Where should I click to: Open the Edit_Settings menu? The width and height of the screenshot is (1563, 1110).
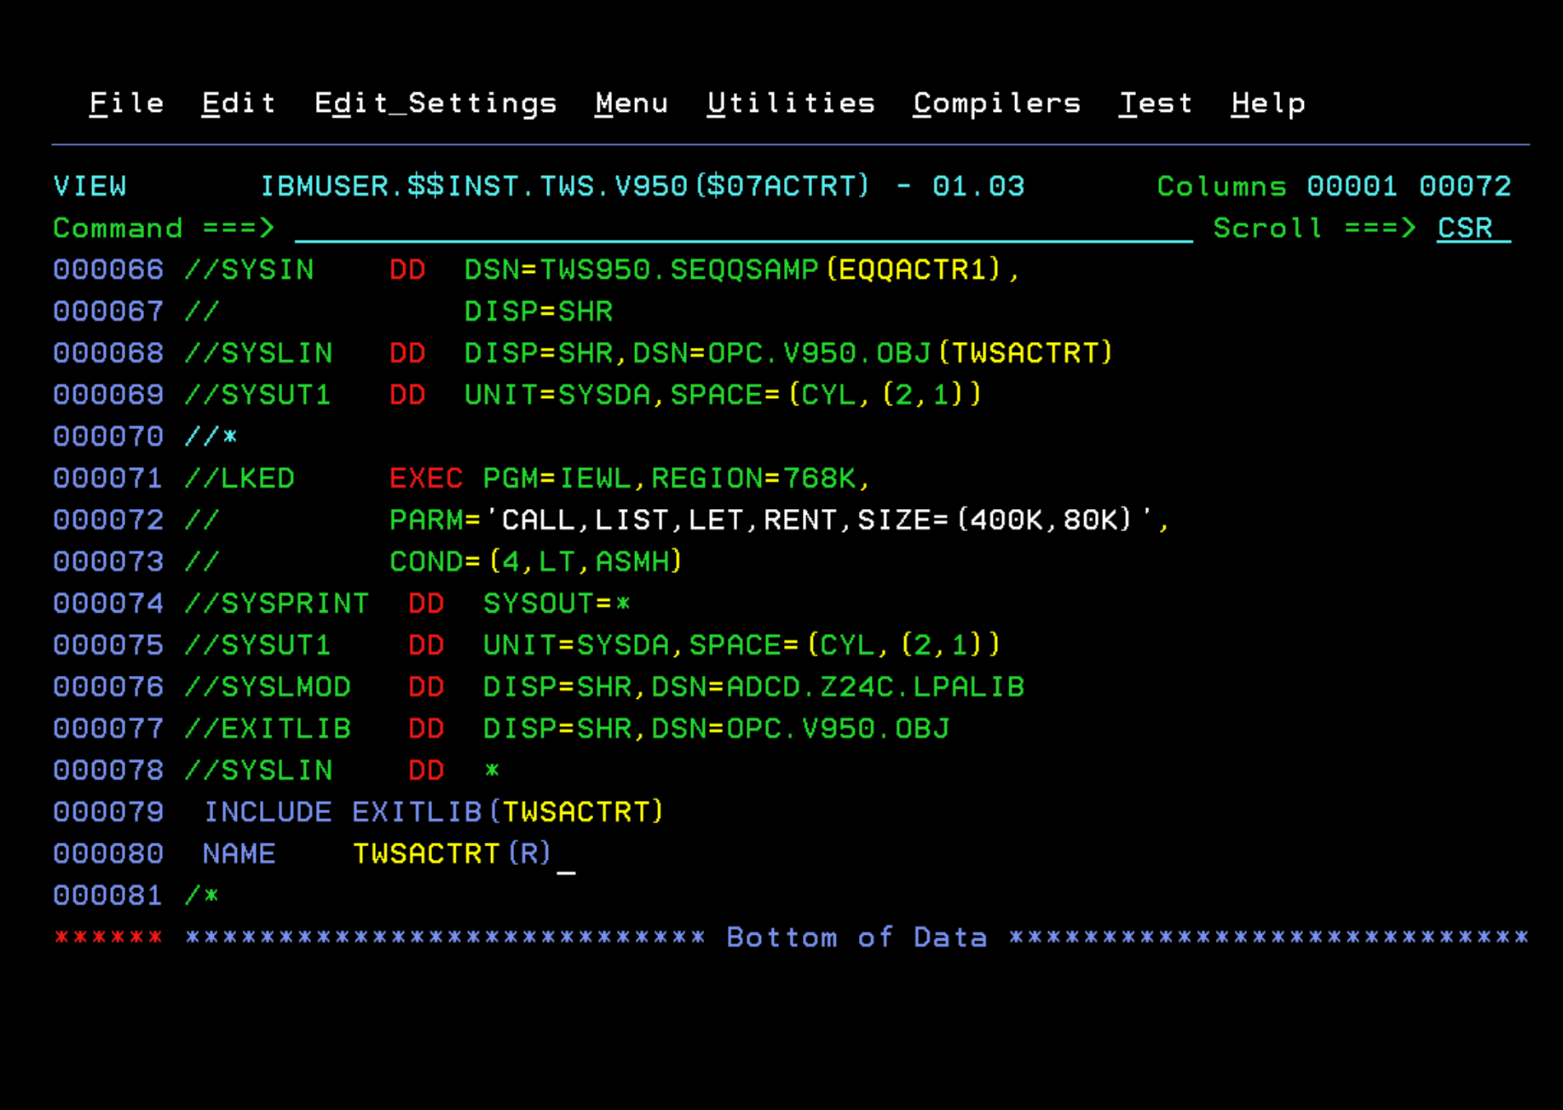435,104
